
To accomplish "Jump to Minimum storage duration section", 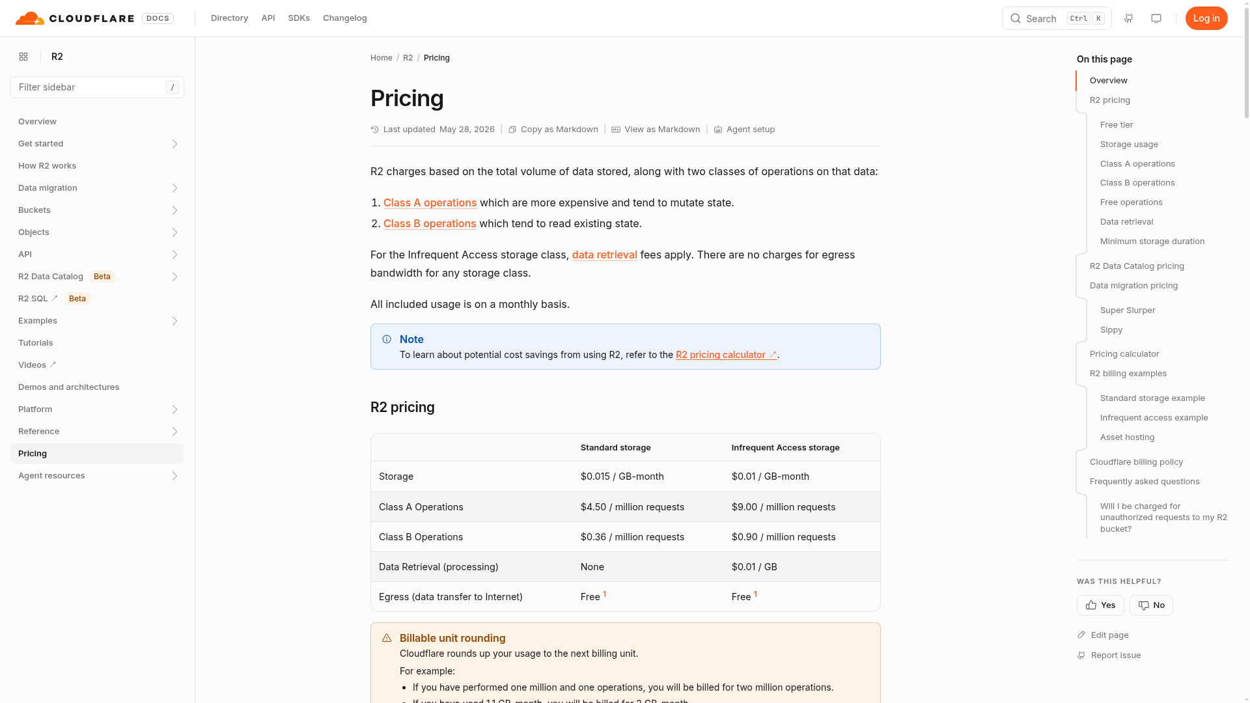I will click(1152, 241).
